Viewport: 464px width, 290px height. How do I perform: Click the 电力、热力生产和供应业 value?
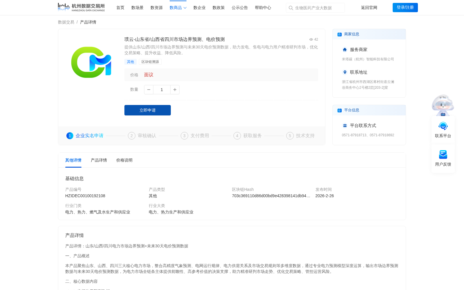point(171,212)
